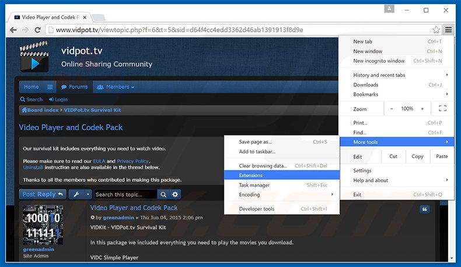461x267 pixels.
Task: Bookmark page with star icon
Action: pos(436,30)
